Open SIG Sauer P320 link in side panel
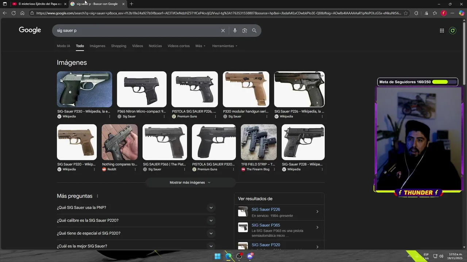Screen dimensions: 467x262 [266, 245]
